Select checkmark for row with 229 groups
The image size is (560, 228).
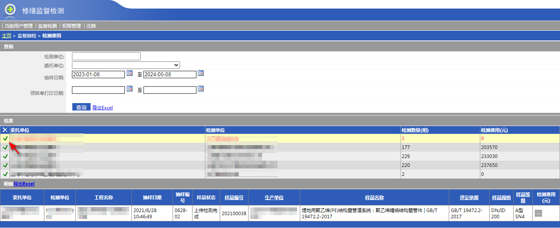(x=5, y=156)
